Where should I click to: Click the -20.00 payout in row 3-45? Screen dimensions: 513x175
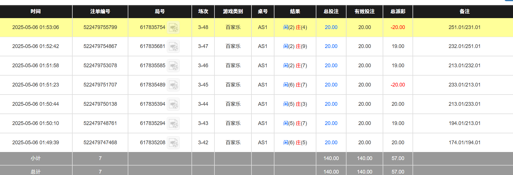pos(398,85)
